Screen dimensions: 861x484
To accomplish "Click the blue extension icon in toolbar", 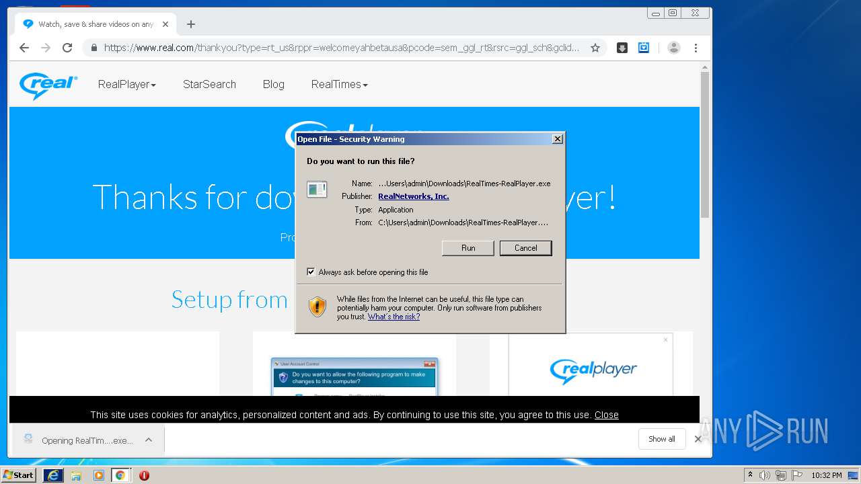I will (644, 48).
